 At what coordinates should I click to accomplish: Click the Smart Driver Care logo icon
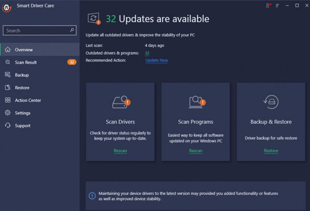click(x=7, y=8)
